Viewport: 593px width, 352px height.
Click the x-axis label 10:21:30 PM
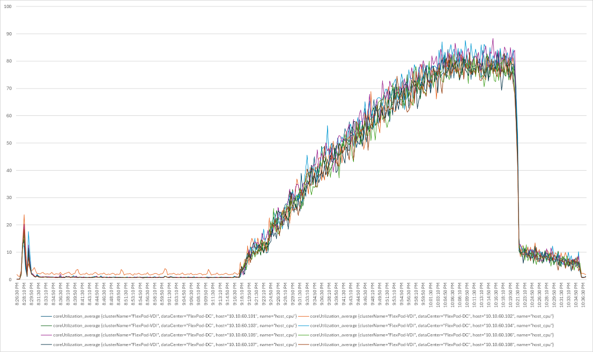[x=517, y=294]
